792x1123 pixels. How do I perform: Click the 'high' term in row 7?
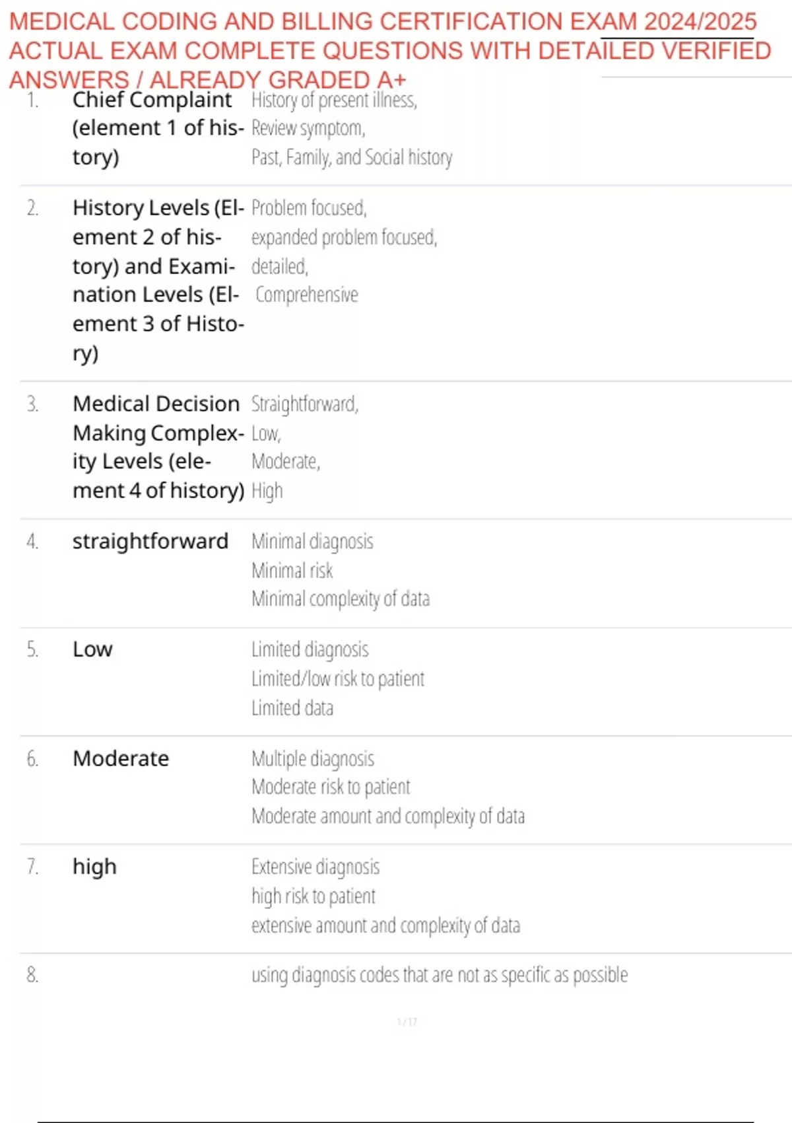tap(94, 867)
